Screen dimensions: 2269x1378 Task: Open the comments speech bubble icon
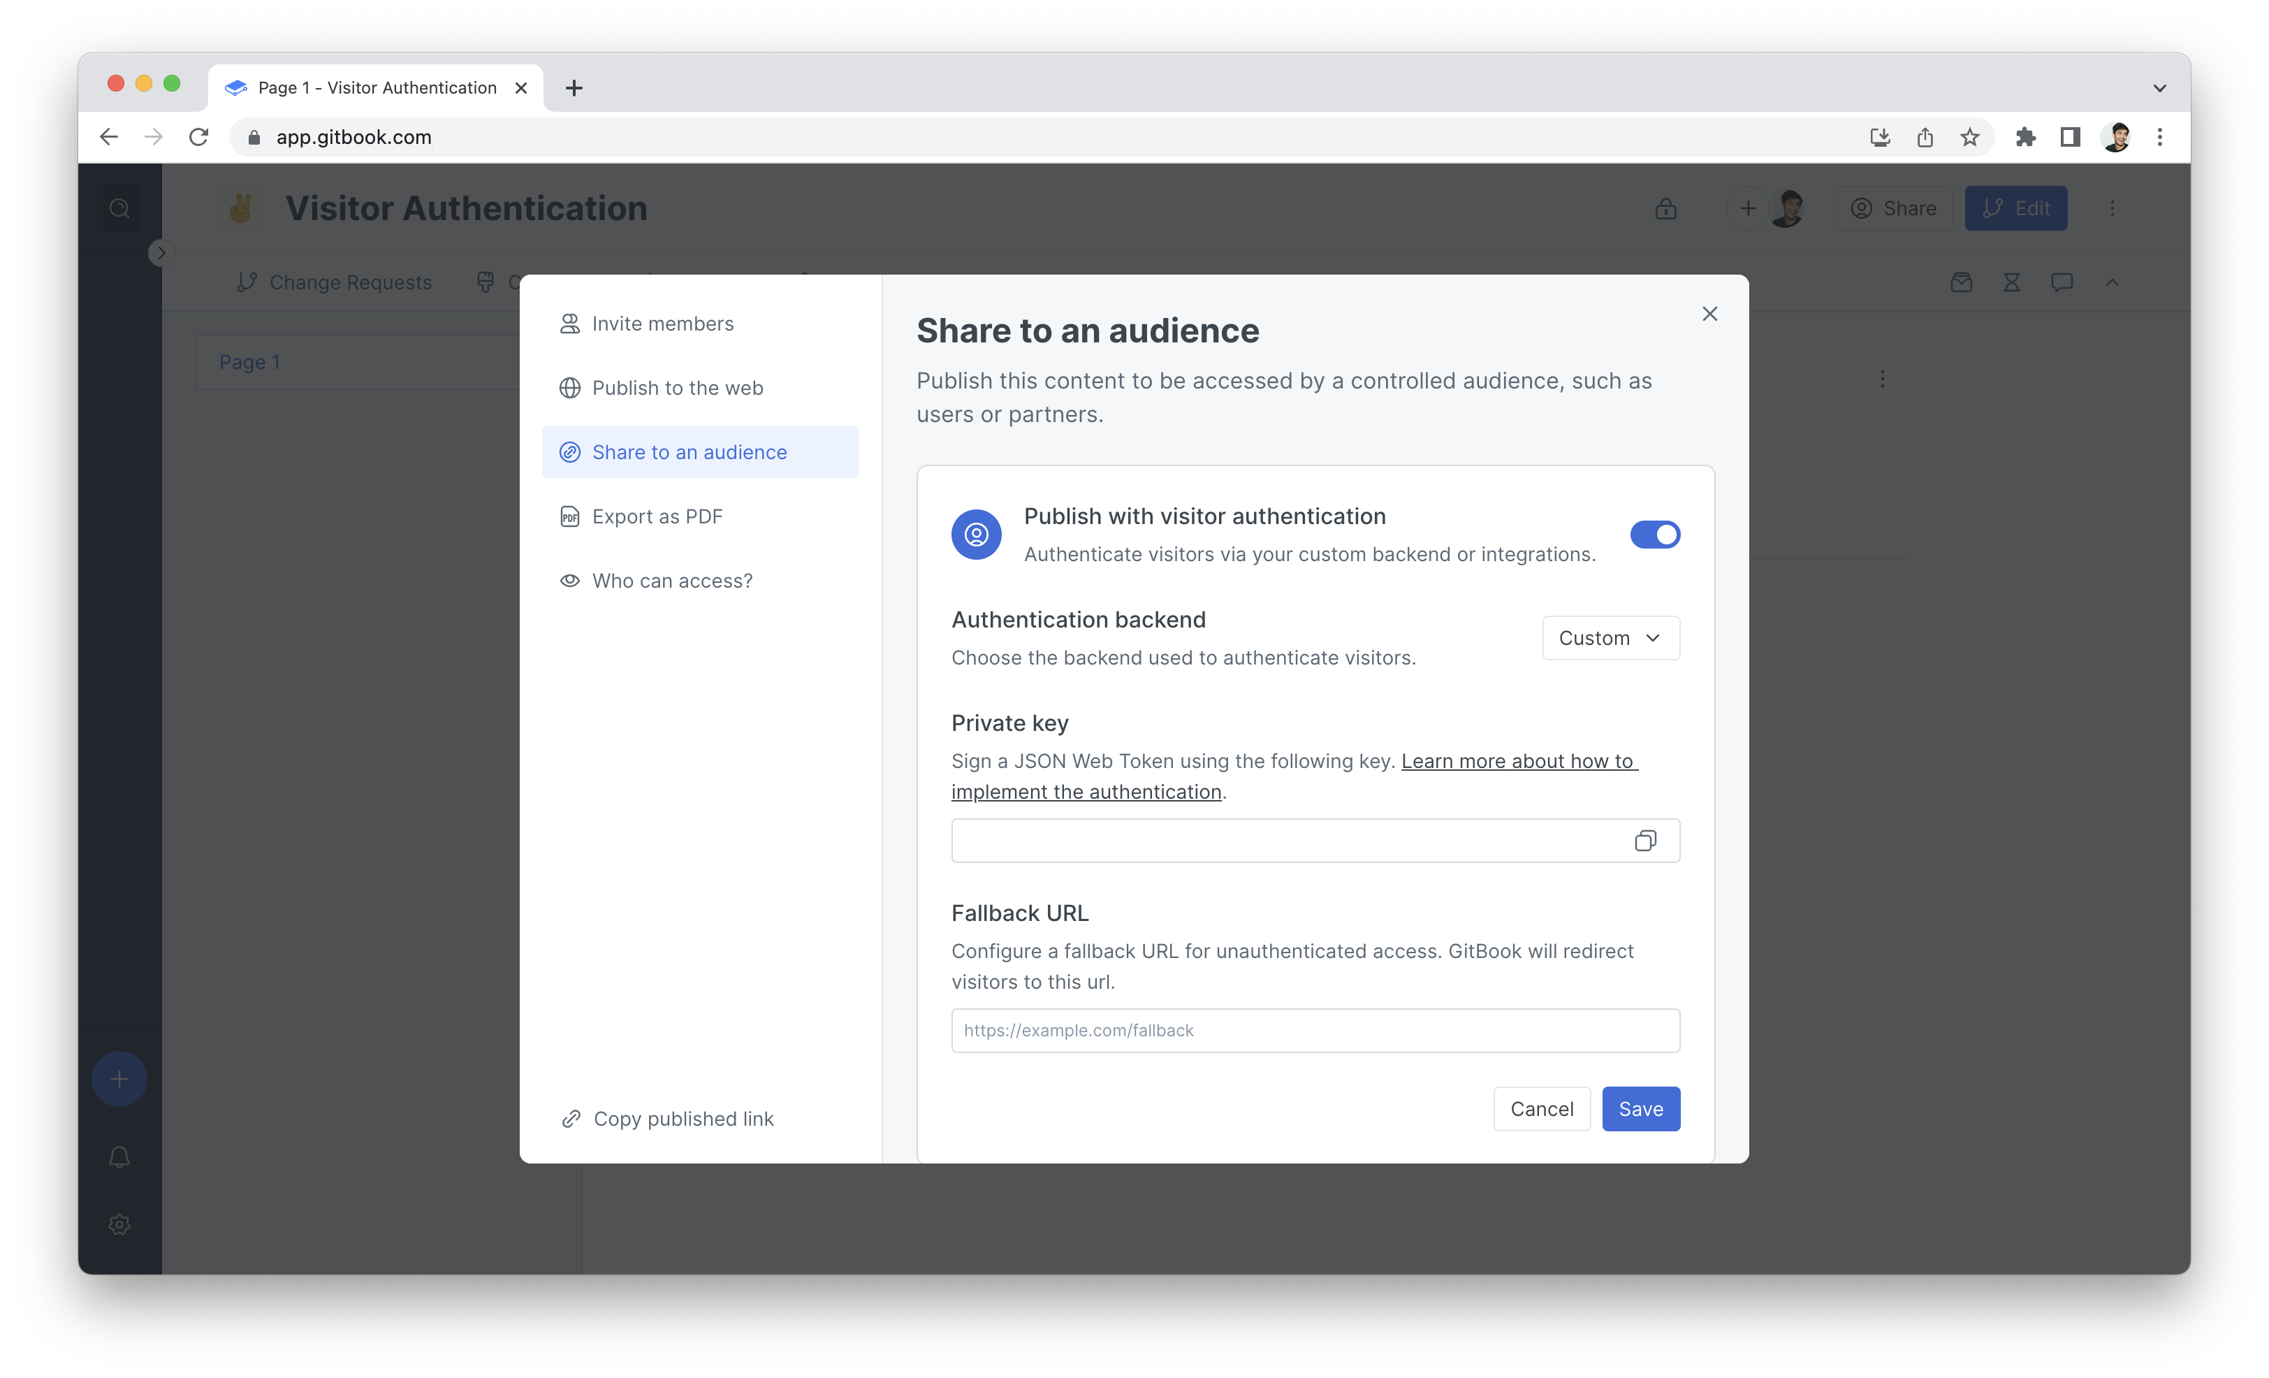point(2062,283)
